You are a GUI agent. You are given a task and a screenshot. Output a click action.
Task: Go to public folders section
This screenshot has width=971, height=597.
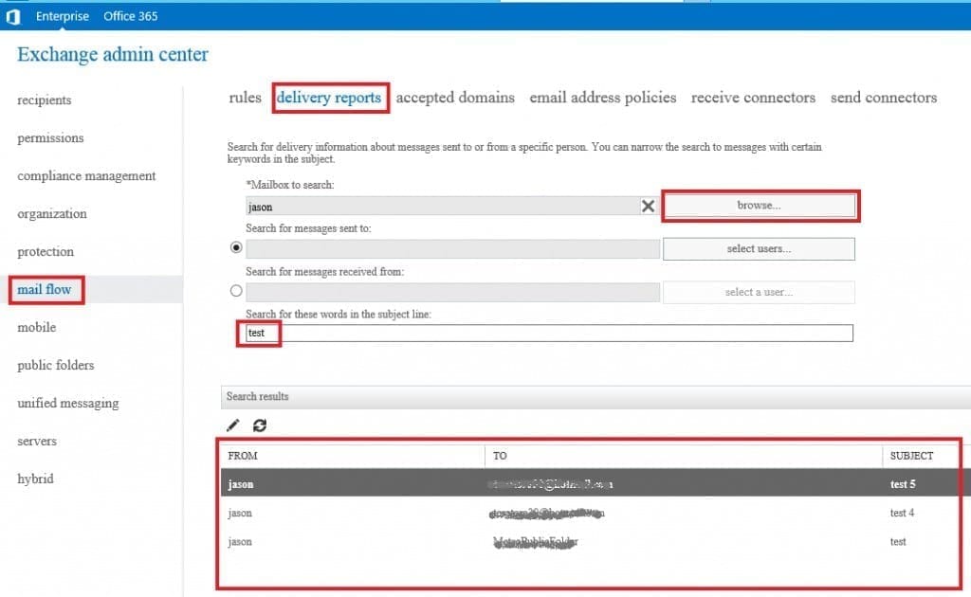(56, 365)
